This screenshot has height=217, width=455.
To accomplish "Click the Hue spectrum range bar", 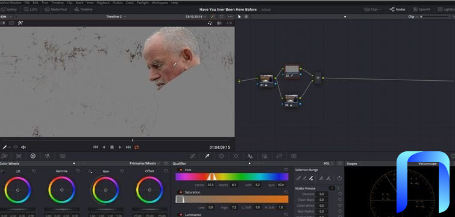I will 232,177.
